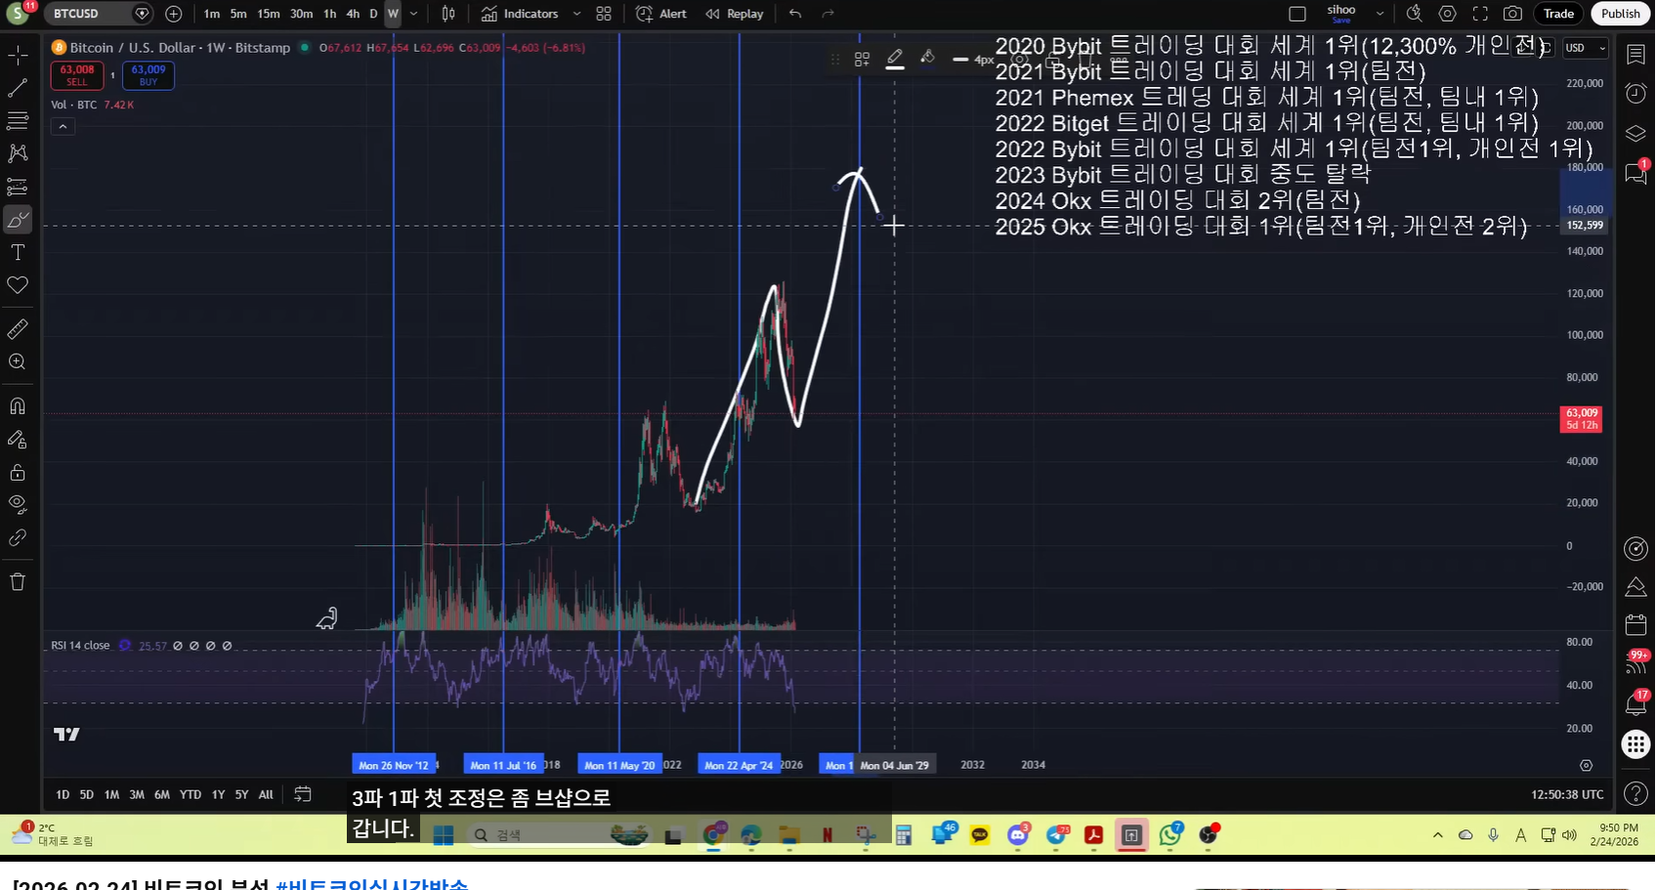Activate the Zoom In tool
Image resolution: width=1656 pixels, height=890 pixels.
[18, 362]
